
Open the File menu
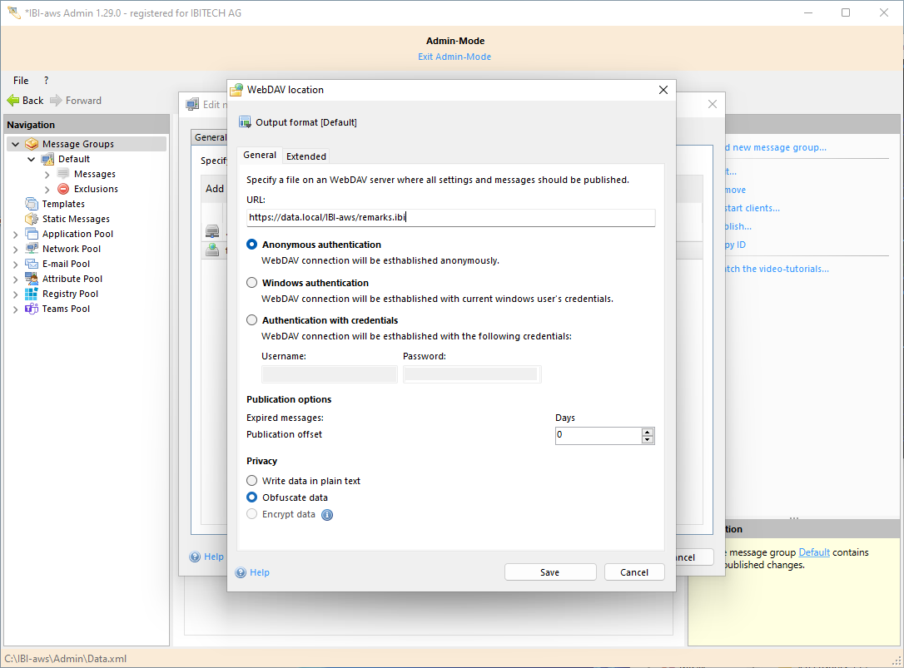tap(21, 81)
